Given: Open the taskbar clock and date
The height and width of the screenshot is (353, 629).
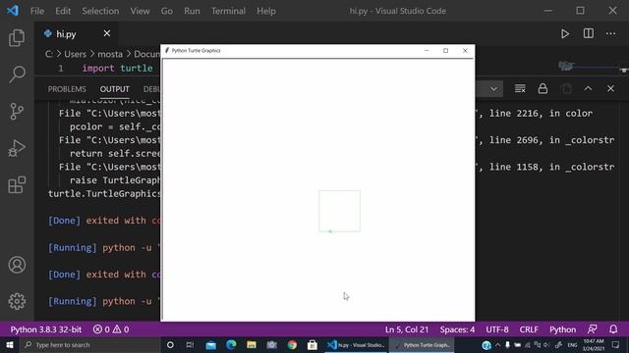Looking at the screenshot, I should (x=594, y=344).
